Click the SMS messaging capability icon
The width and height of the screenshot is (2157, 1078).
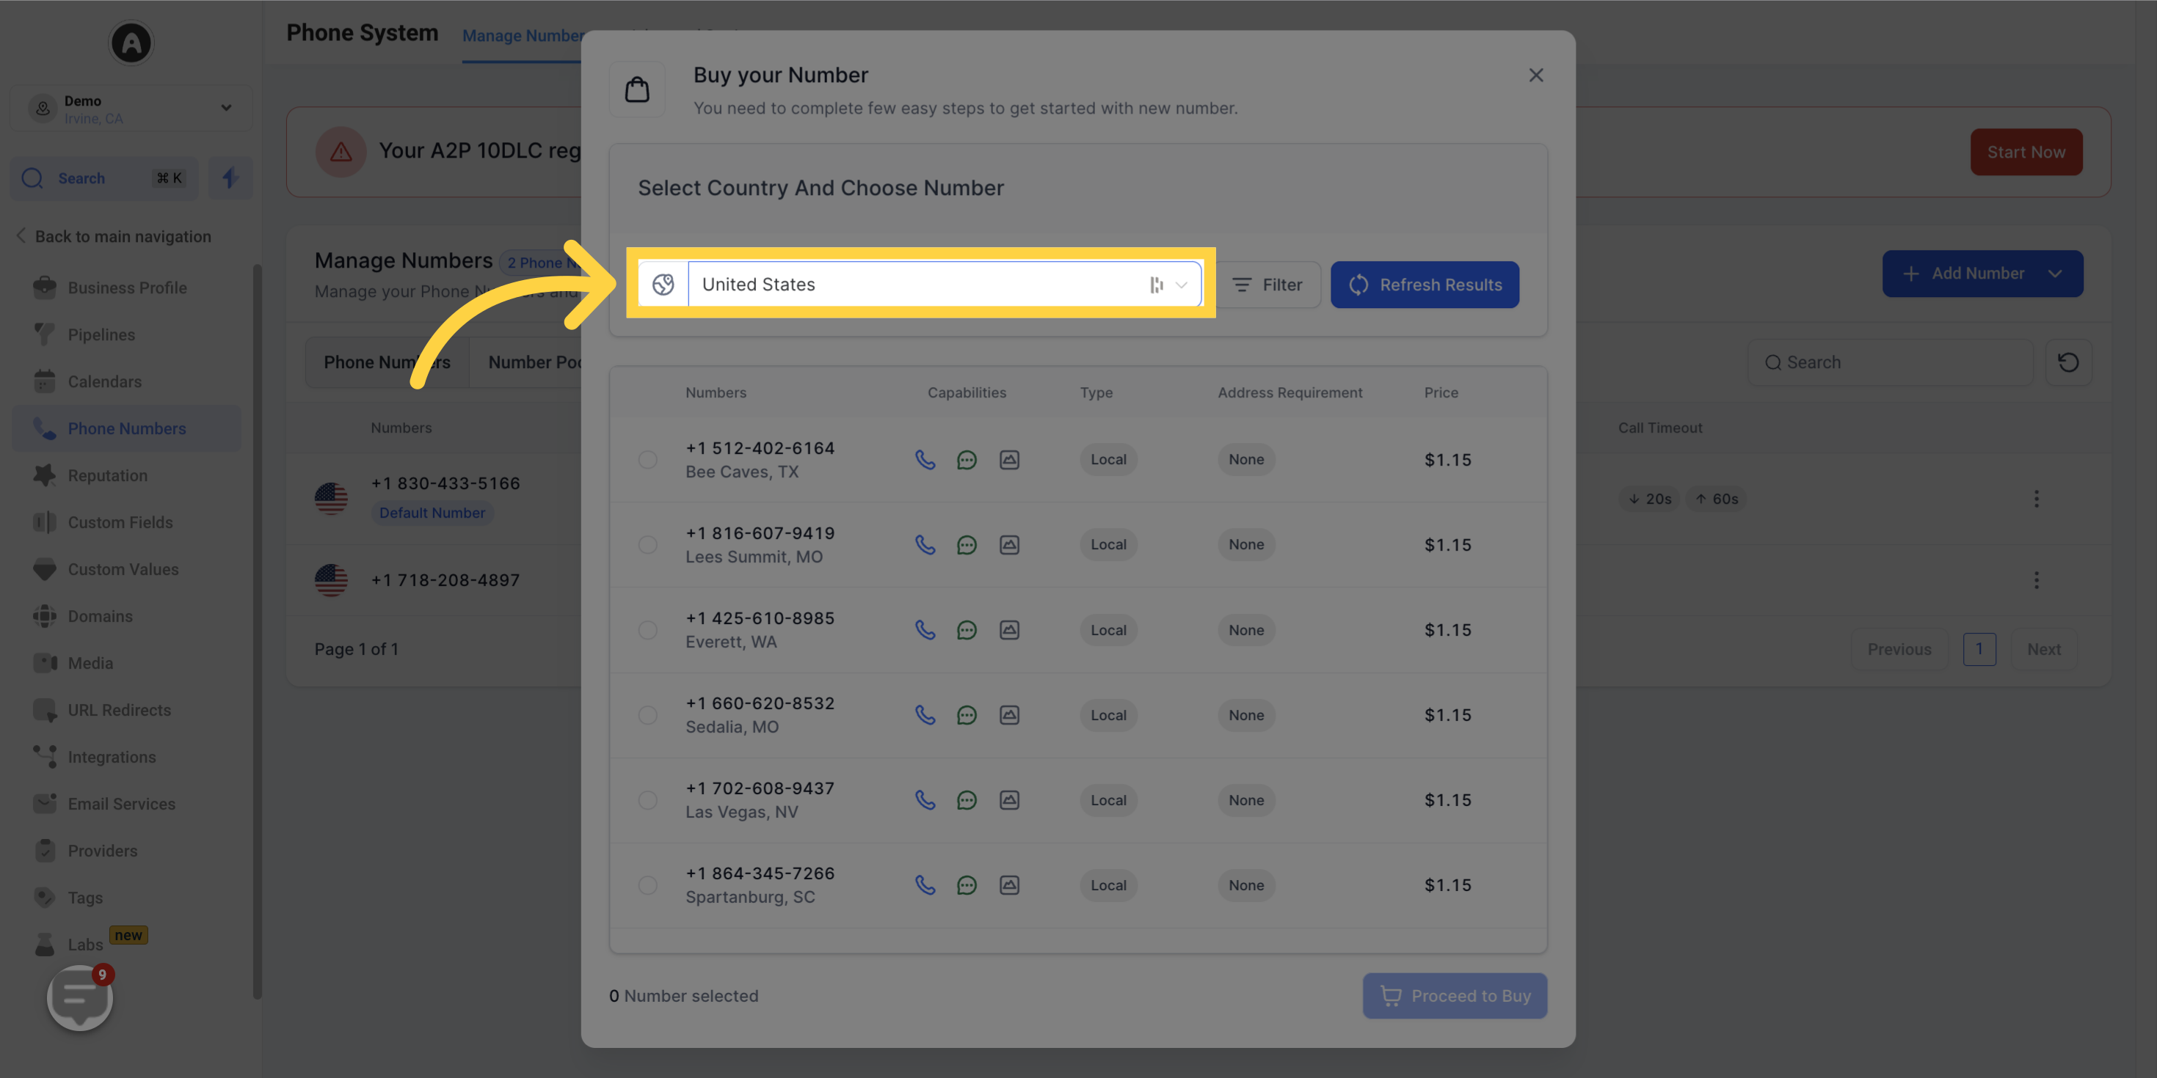pos(967,458)
